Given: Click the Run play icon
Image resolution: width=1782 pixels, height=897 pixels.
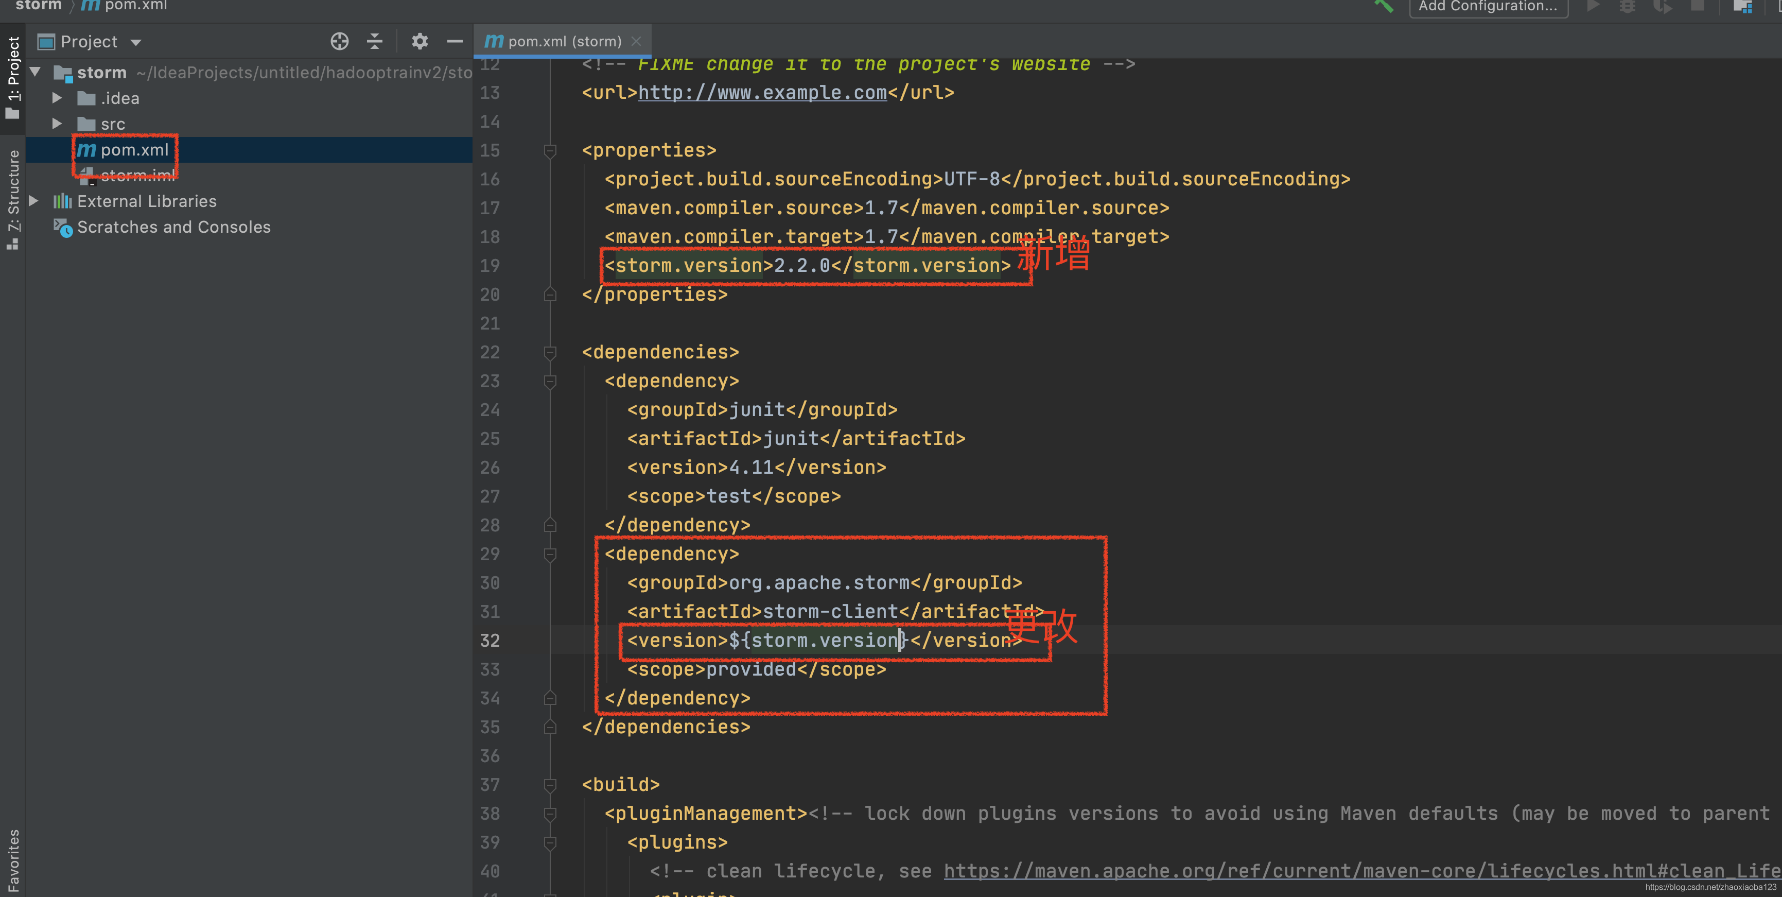Looking at the screenshot, I should pos(1593,6).
